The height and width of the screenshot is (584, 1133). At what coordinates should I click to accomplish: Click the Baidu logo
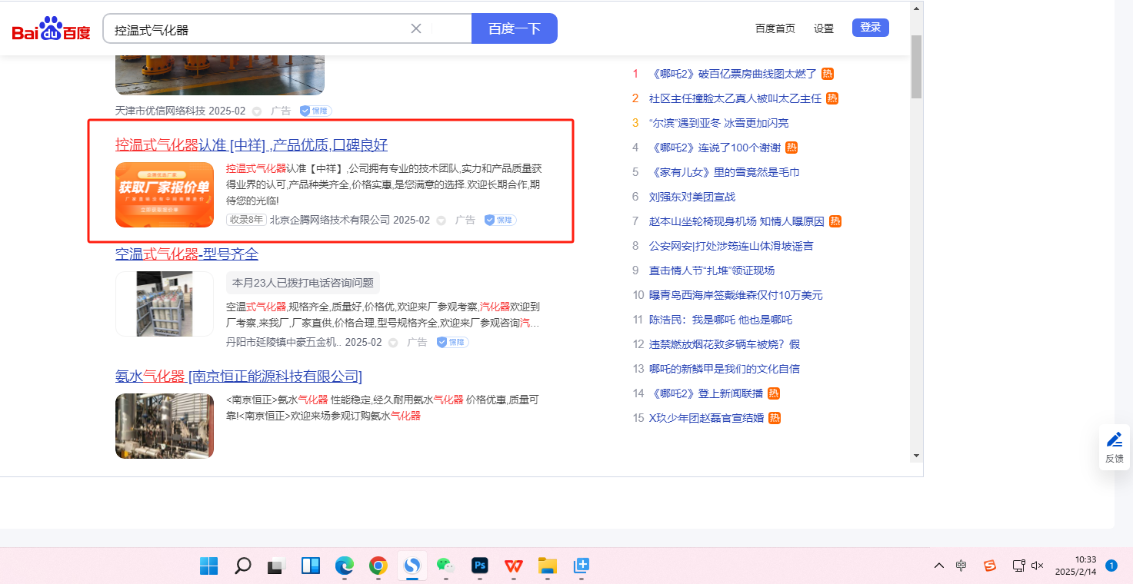51,29
